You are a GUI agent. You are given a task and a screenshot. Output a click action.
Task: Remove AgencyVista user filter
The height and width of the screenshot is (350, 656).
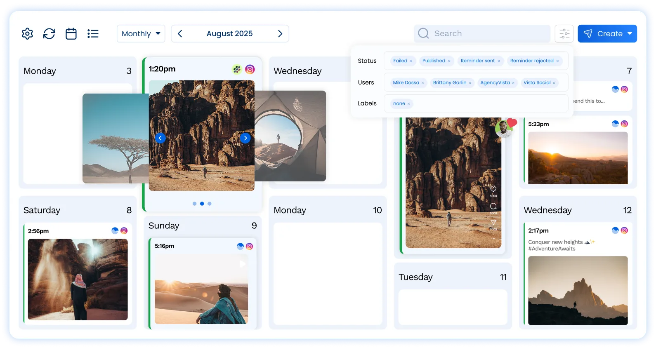tap(513, 83)
